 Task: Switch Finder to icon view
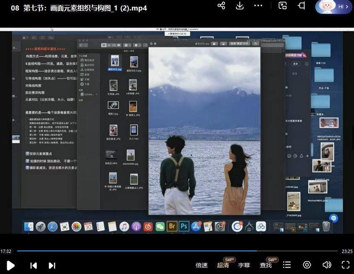(x=104, y=45)
